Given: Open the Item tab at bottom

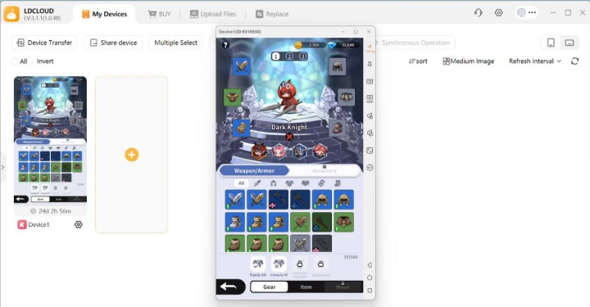Looking at the screenshot, I should (306, 287).
